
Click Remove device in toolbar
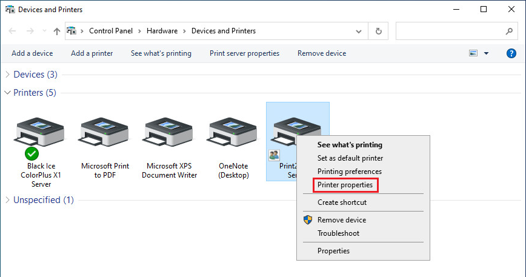point(322,53)
